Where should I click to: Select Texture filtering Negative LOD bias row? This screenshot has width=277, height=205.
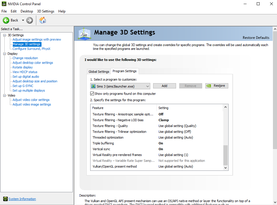click(157, 120)
